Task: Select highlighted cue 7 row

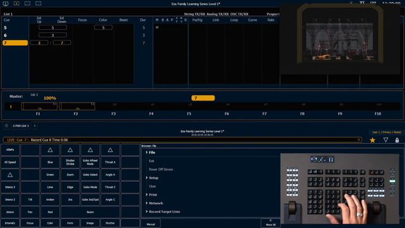Action: (x=15, y=43)
